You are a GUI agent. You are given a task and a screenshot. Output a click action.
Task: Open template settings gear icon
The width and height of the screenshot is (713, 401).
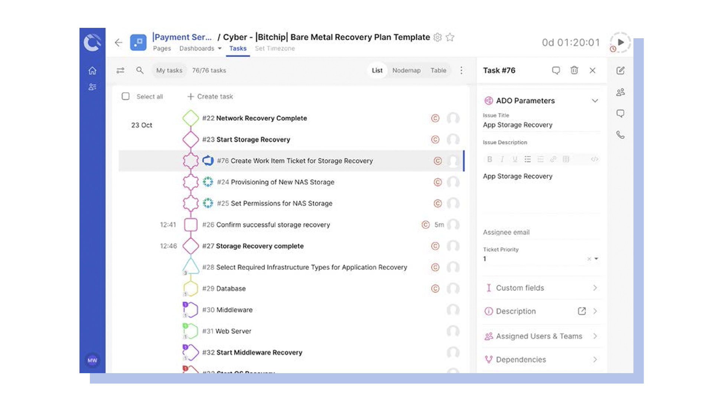(x=438, y=37)
